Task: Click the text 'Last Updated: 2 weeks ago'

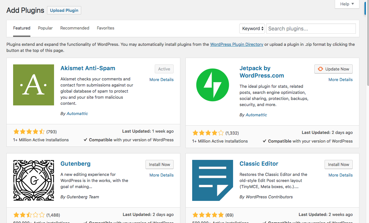Action: pos(326,215)
